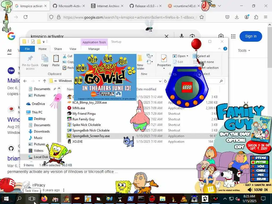
Task: Click the Cut scissors icon
Action: (x=64, y=56)
